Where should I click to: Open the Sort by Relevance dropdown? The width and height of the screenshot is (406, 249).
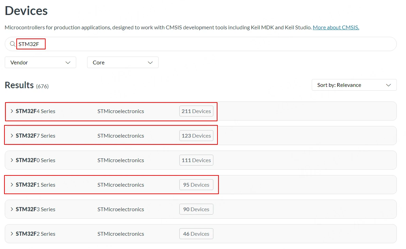(x=354, y=85)
